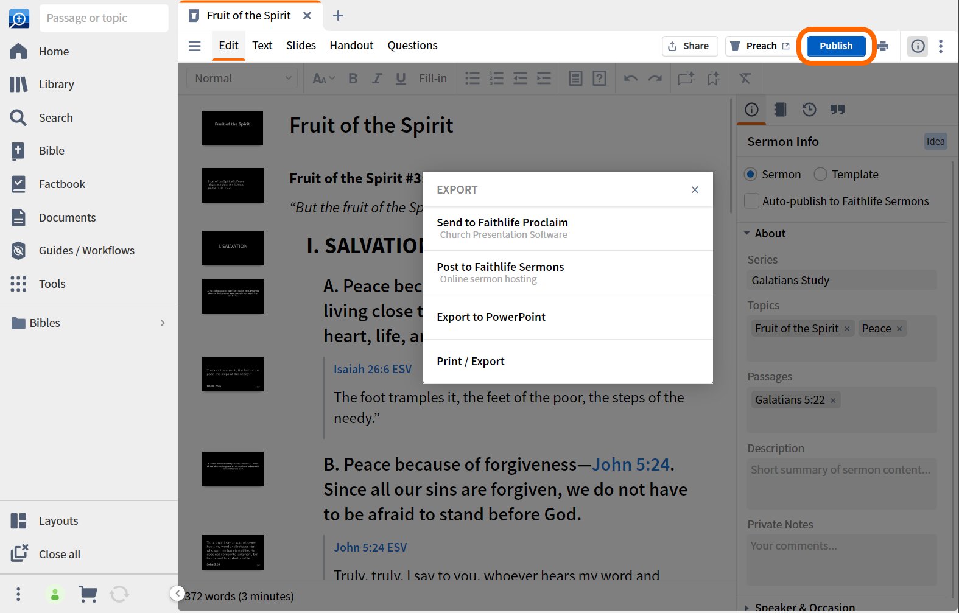Image resolution: width=959 pixels, height=613 pixels.
Task: Open the Normal paragraph style dropdown
Action: pos(242,78)
